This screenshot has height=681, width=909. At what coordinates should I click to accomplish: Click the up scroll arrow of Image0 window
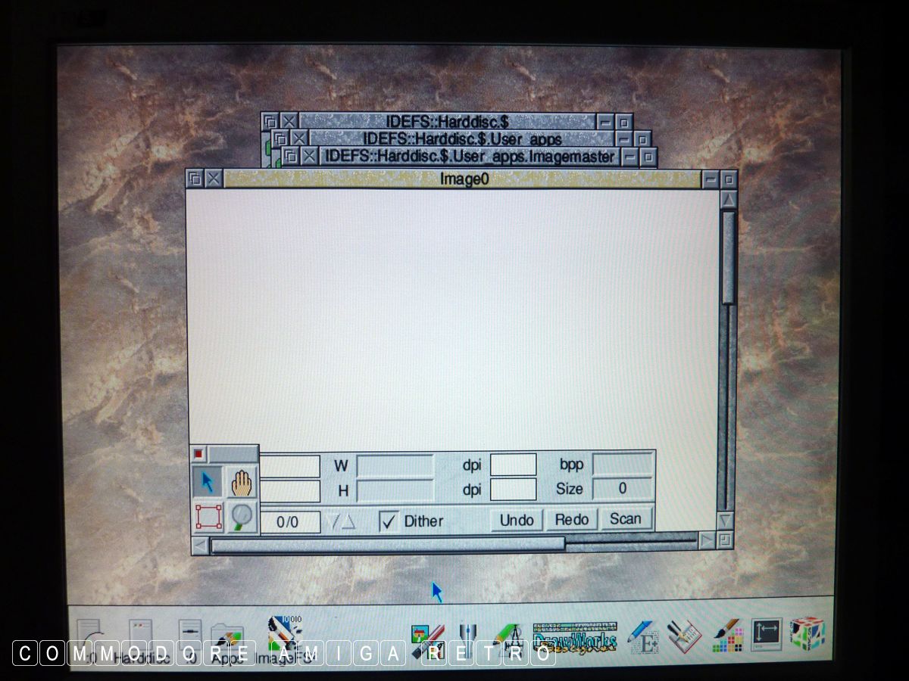click(728, 200)
